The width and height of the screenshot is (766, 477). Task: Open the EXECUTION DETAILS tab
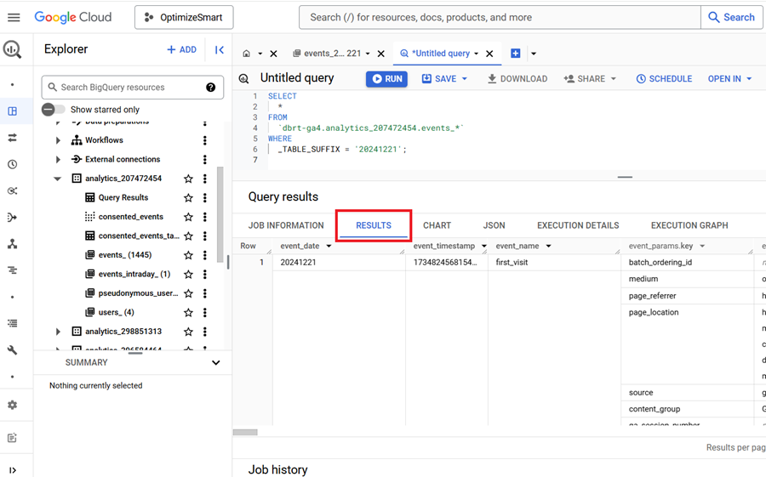click(x=577, y=225)
